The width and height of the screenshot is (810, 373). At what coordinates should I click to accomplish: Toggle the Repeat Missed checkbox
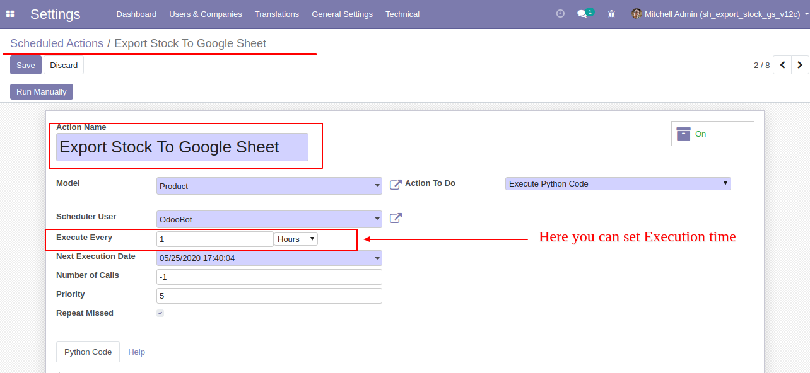point(160,313)
